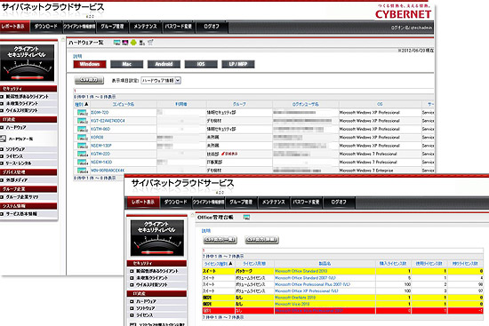Click レポート表示 in the Office window menu
Image resolution: width=489 pixels, height=326 pixels.
point(143,203)
